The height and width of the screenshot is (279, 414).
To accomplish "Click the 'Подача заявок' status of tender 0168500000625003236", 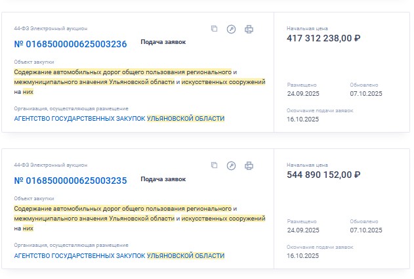I will click(163, 42).
